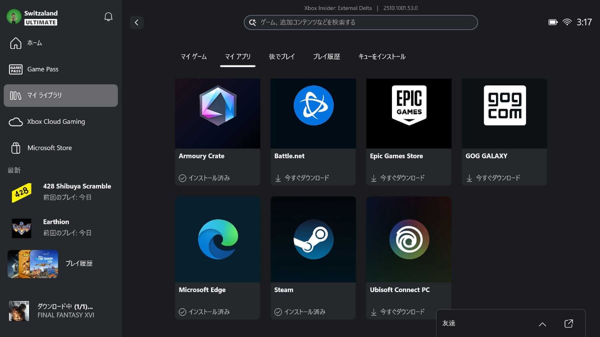Collapse the 友達 (friends) panel with the chevron

point(542,324)
